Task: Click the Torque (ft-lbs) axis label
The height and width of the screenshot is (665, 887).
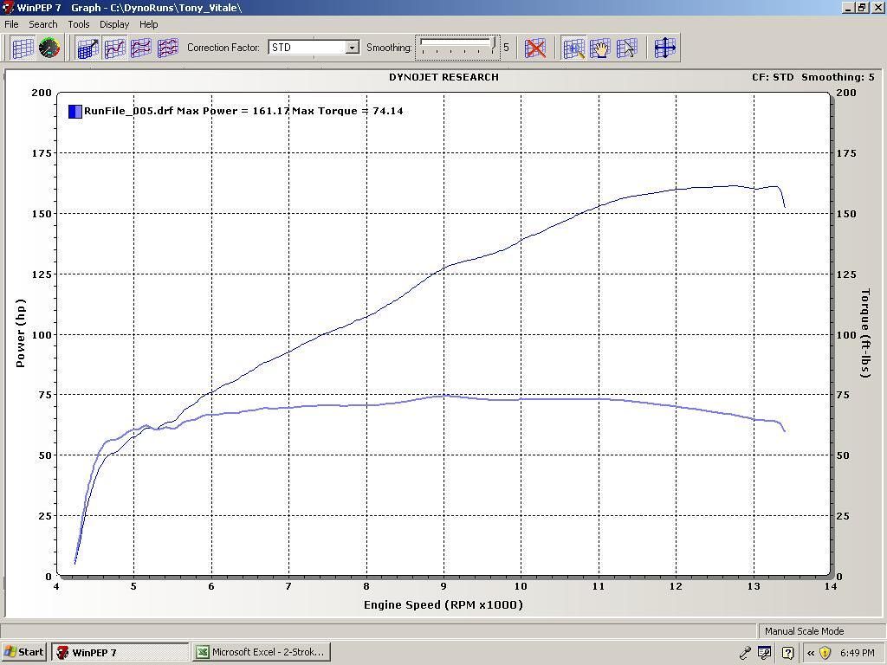Action: tap(865, 333)
